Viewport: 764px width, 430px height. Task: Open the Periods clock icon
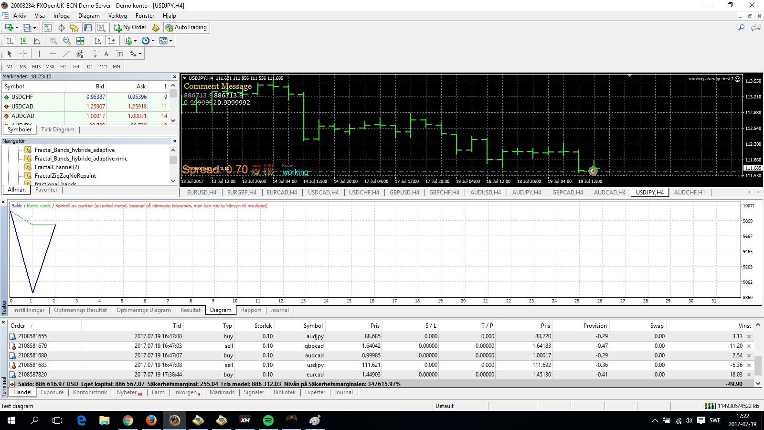coord(146,41)
